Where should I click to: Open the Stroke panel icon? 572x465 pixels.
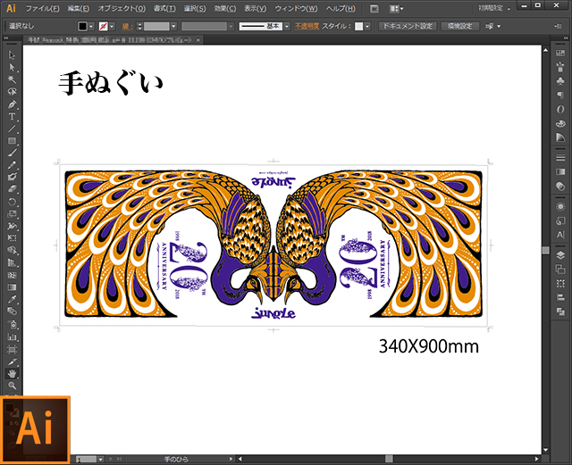click(560, 158)
